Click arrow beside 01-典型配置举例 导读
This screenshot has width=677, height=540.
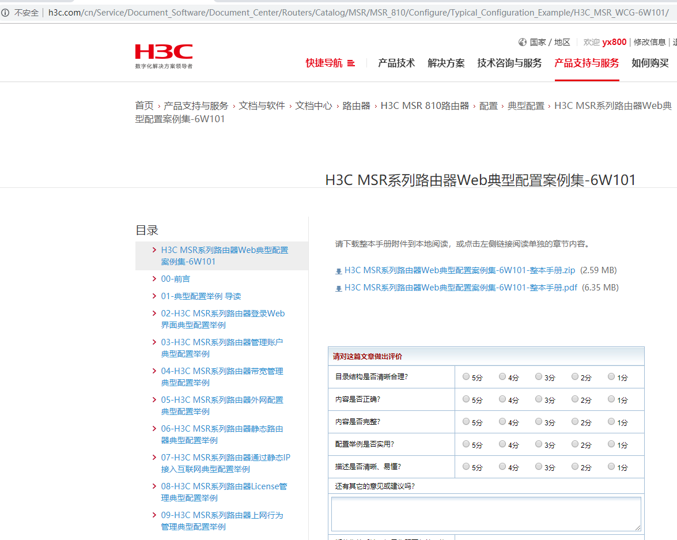(154, 296)
